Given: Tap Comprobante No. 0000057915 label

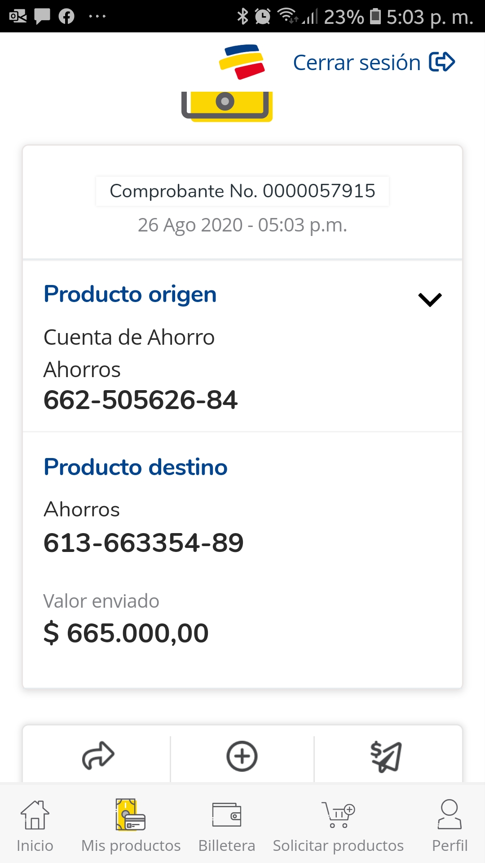Looking at the screenshot, I should pos(242,191).
